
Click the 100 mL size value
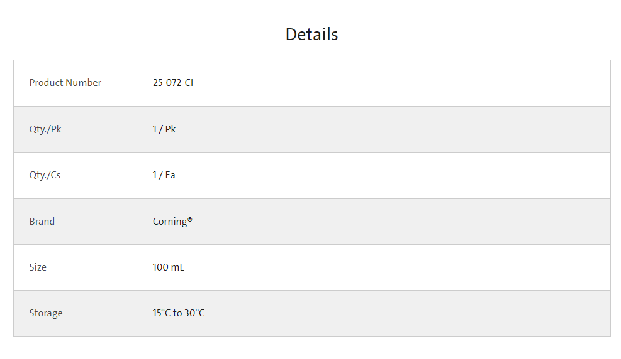[169, 267]
